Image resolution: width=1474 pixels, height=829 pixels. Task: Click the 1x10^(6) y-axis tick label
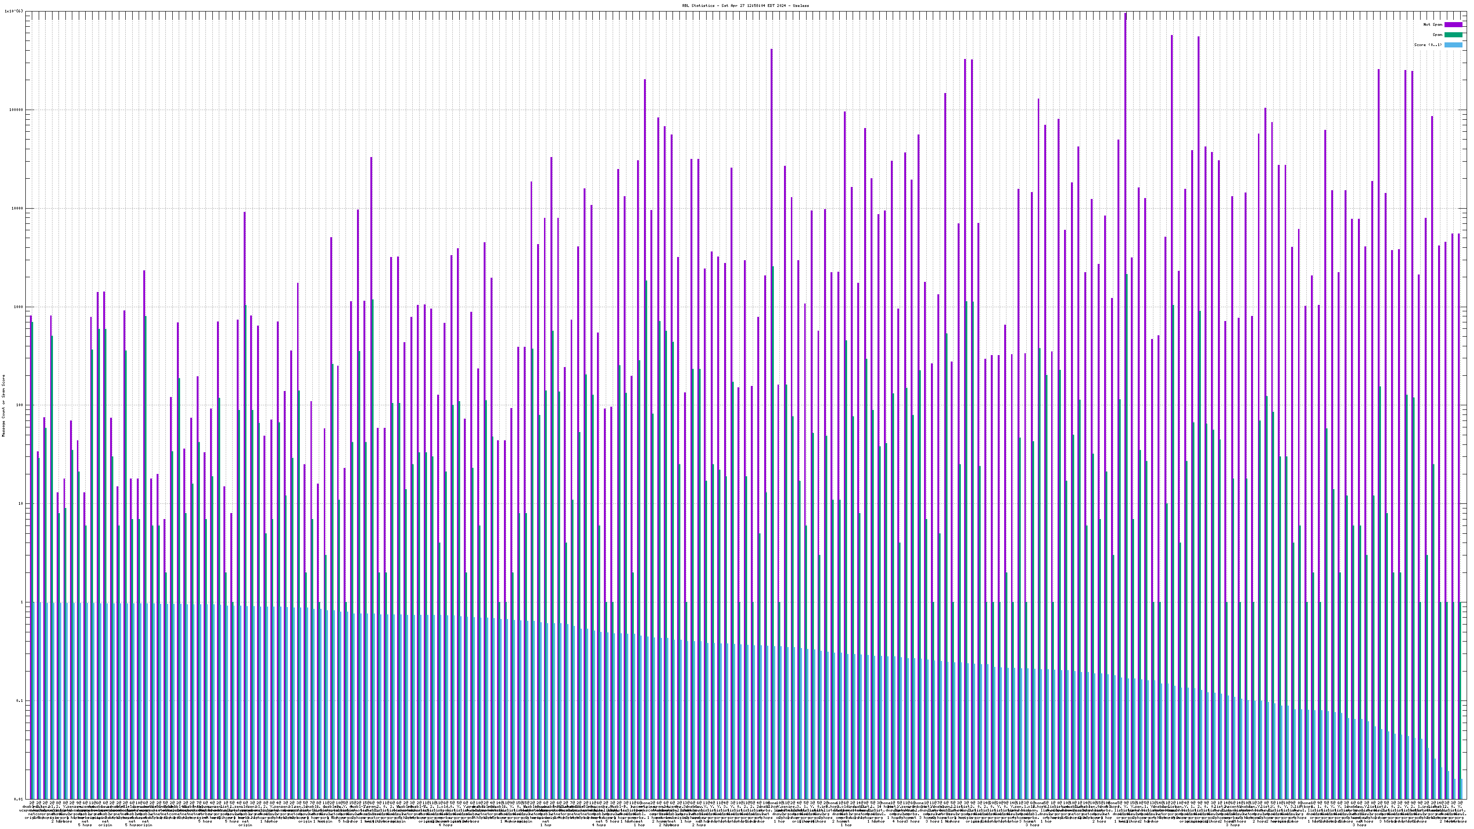pos(14,12)
